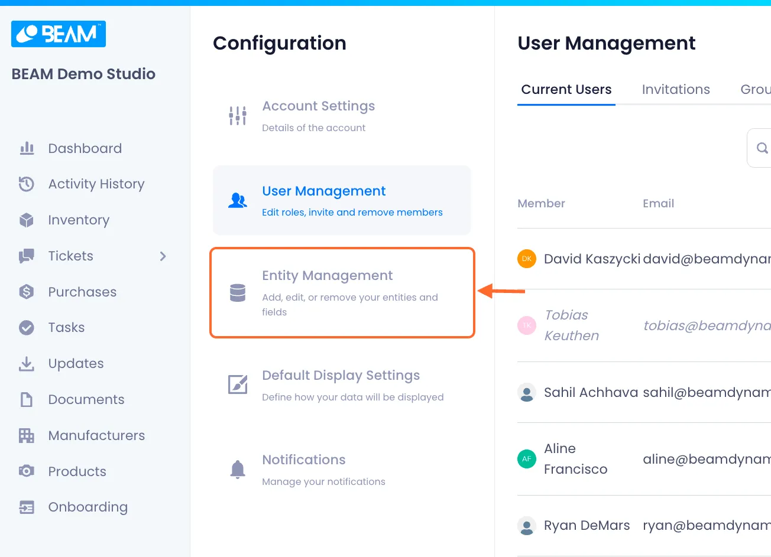The height and width of the screenshot is (557, 771).
Task: Go to Updates in sidebar
Action: (76, 364)
